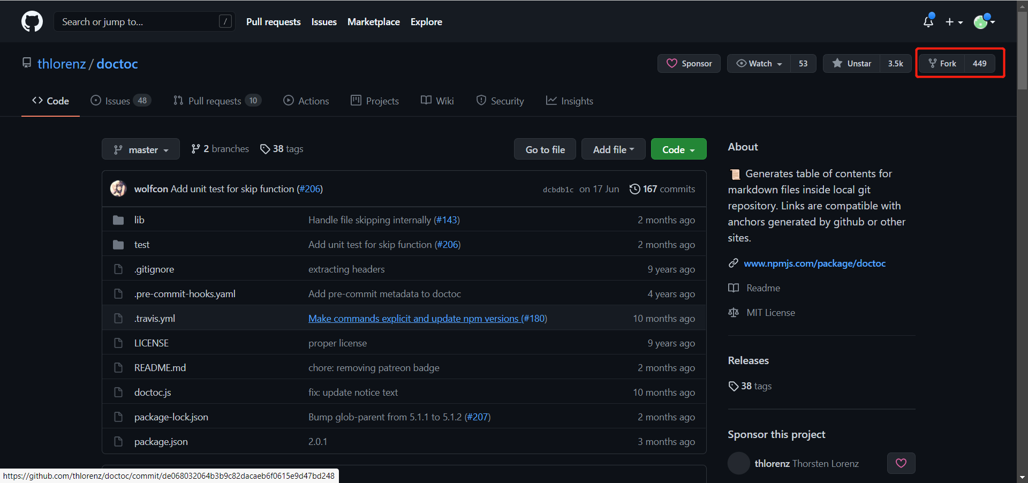Image resolution: width=1028 pixels, height=483 pixels.
Task: View the 3.5k stargazers count
Action: tap(896, 63)
